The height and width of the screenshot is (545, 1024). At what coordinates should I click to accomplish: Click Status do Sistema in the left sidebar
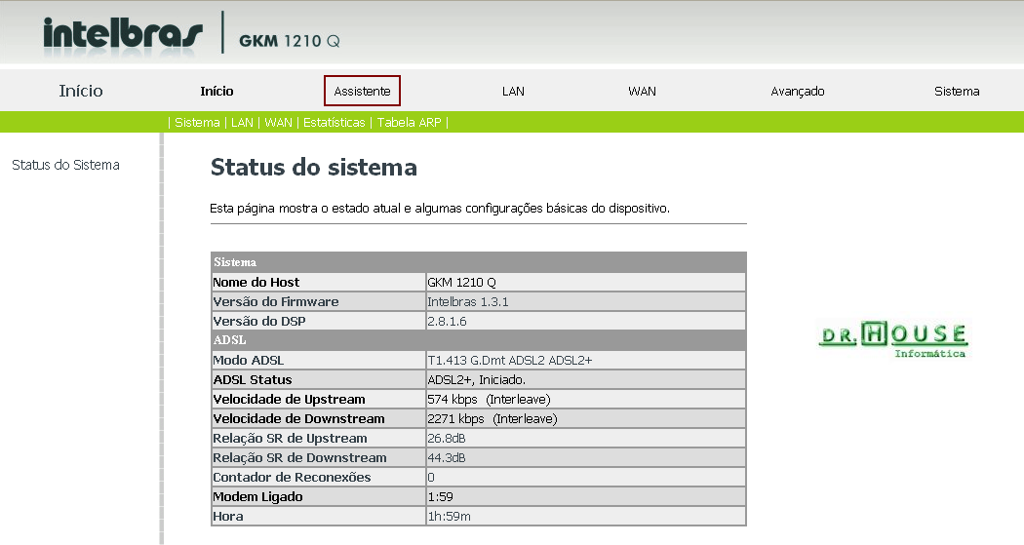point(65,165)
